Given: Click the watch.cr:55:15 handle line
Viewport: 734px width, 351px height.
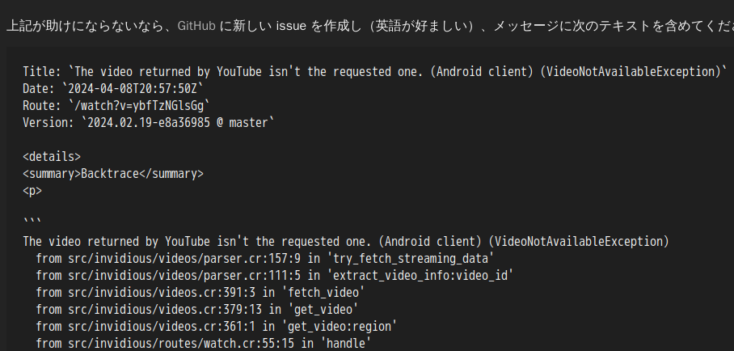Looking at the screenshot, I should 204,344.
